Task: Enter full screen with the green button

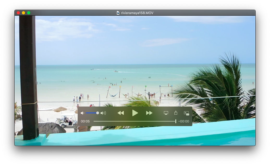Action: coord(29,13)
